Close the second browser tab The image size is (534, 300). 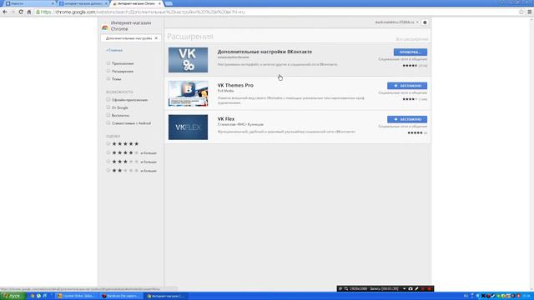tap(106, 3)
